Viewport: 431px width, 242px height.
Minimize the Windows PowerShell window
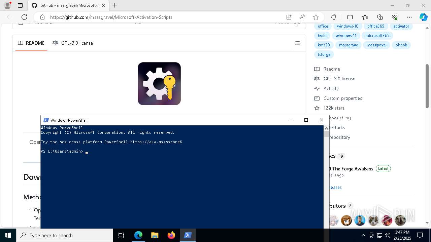tap(291, 120)
